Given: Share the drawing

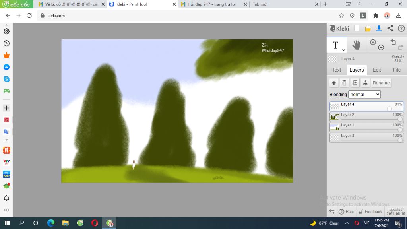Looking at the screenshot, I should click(390, 28).
